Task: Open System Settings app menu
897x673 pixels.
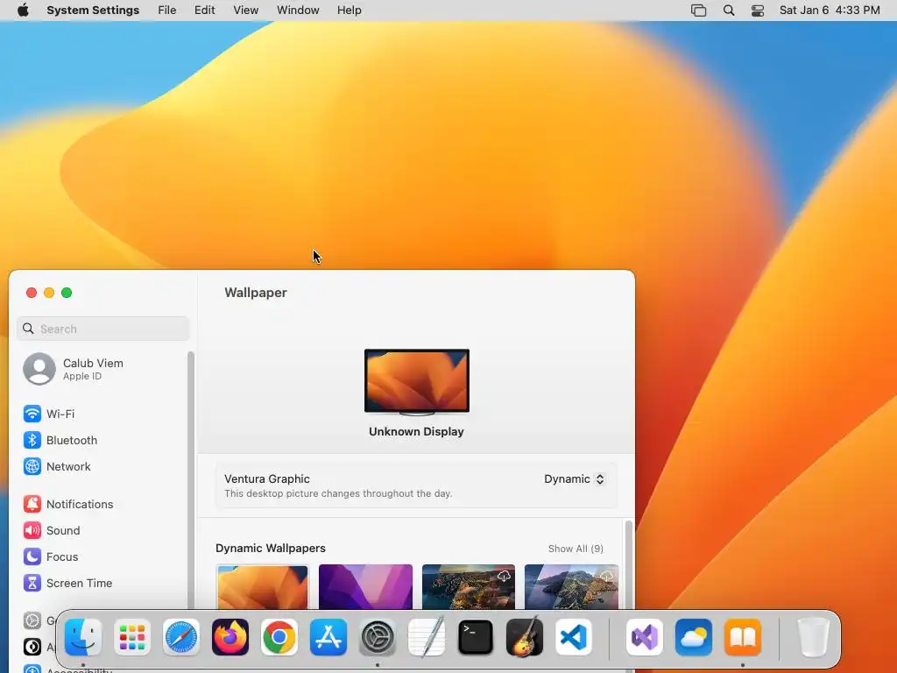Action: click(93, 11)
